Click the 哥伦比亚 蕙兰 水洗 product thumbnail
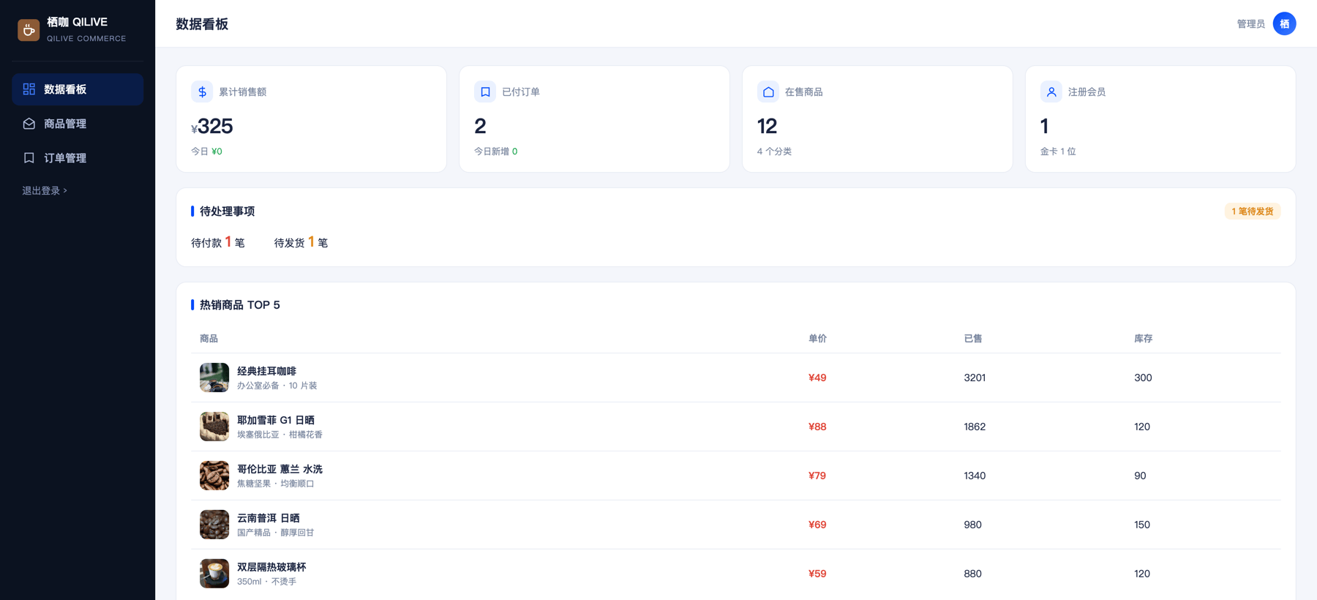 point(214,476)
